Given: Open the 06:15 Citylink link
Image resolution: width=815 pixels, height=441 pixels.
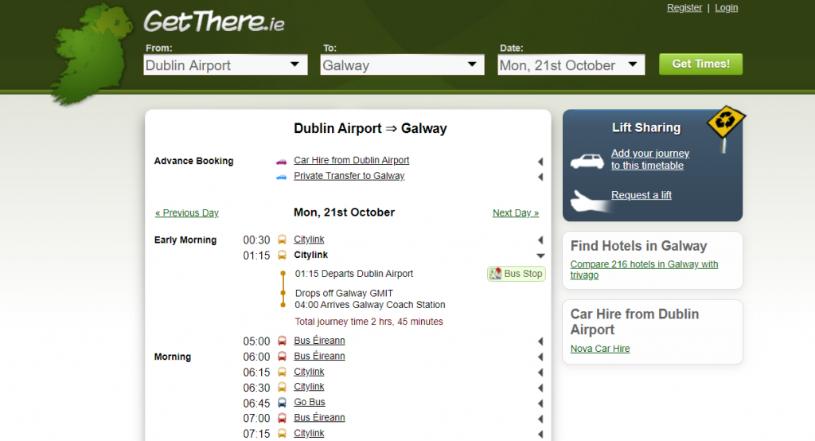Looking at the screenshot, I should point(309,372).
